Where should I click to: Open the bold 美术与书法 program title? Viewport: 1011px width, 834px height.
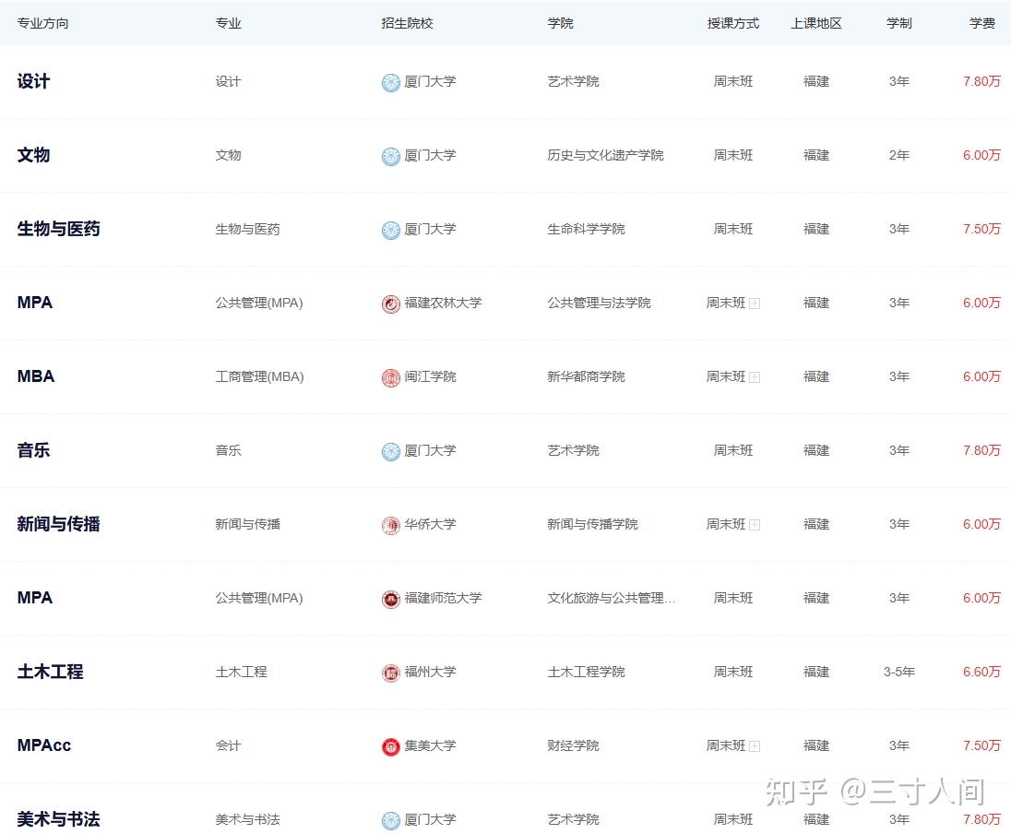tap(59, 819)
